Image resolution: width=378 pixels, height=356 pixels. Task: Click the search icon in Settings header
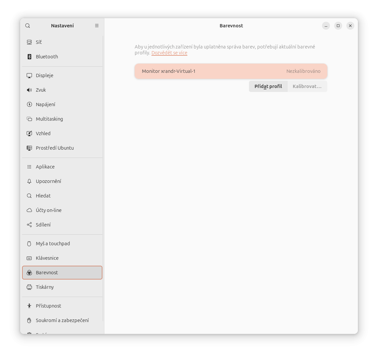tap(28, 26)
